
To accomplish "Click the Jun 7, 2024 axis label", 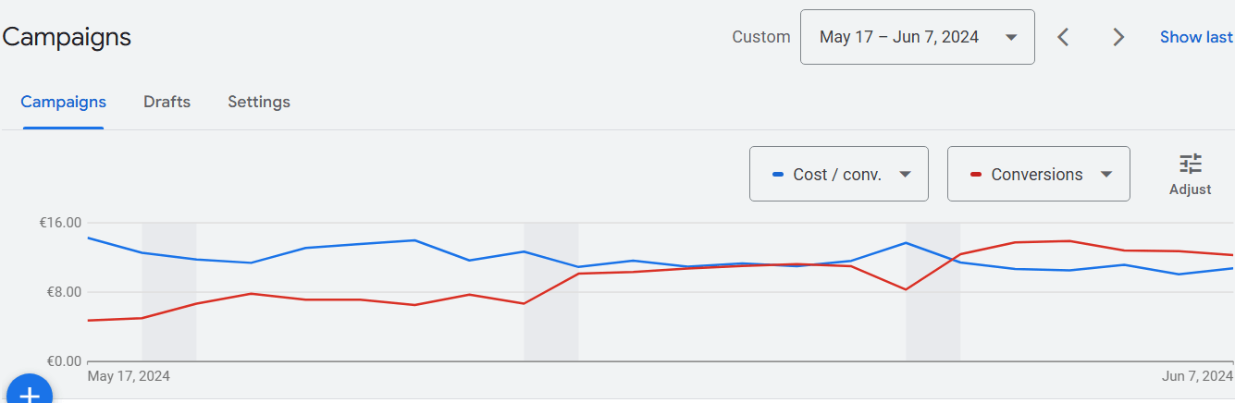I will tap(1198, 376).
